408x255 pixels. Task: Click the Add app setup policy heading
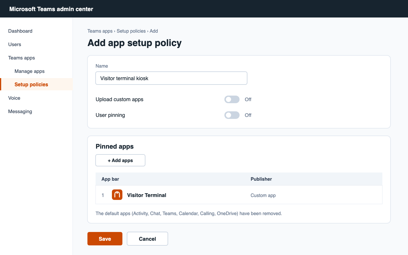pos(135,43)
